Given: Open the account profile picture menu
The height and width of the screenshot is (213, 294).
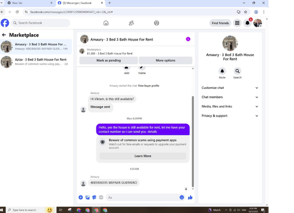Looking at the screenshot, I should pos(258,23).
